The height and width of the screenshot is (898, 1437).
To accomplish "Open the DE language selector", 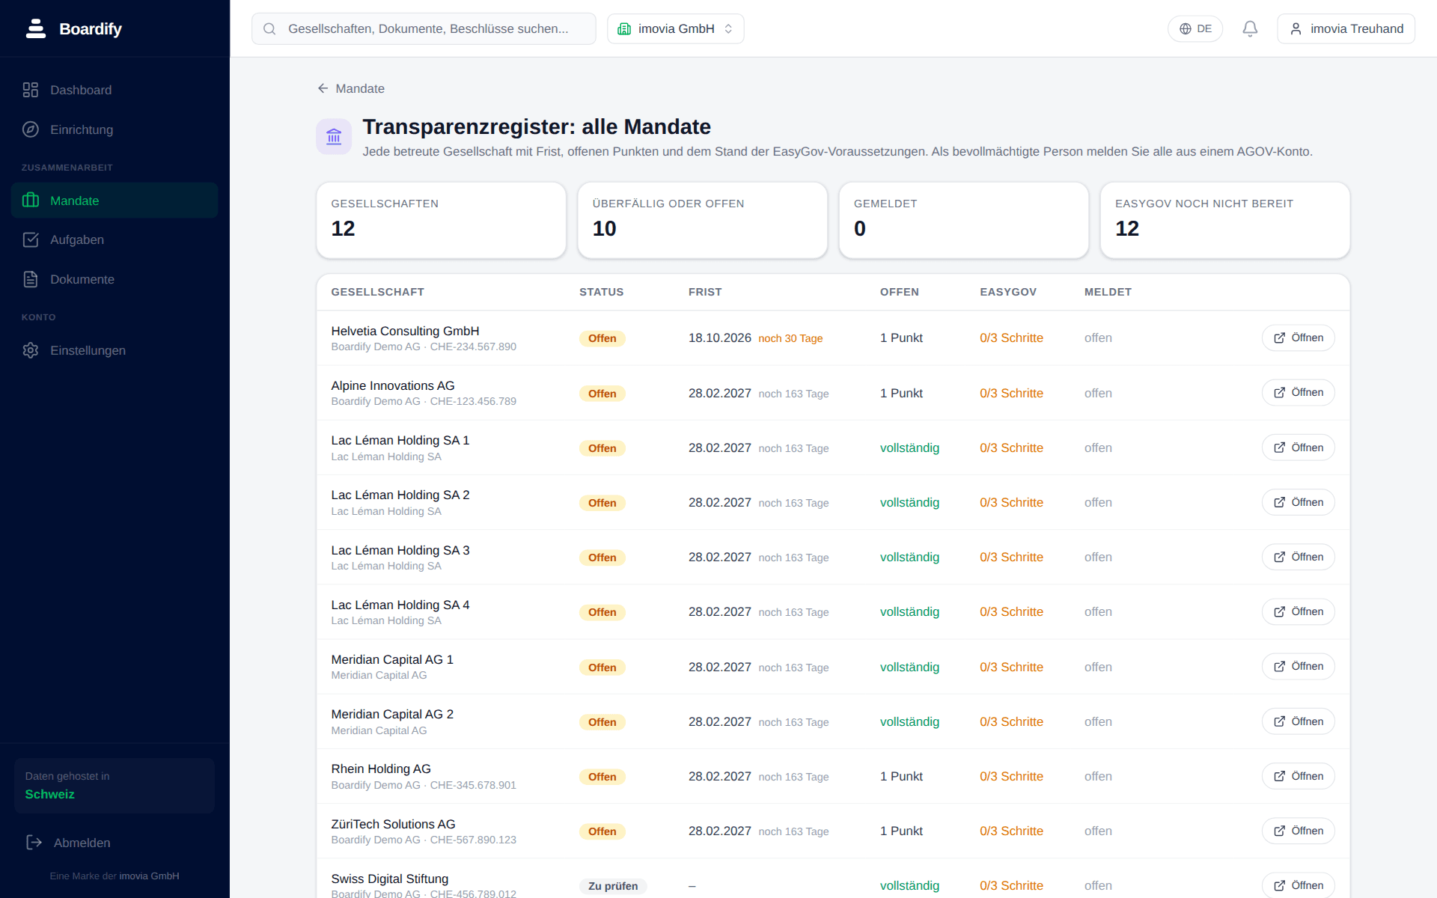I will tap(1195, 28).
